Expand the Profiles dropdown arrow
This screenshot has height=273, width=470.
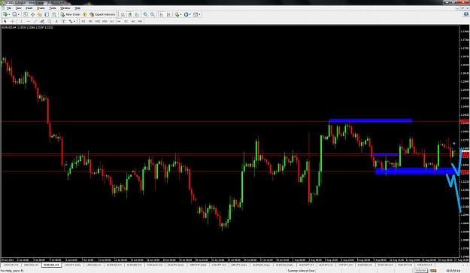point(19,14)
